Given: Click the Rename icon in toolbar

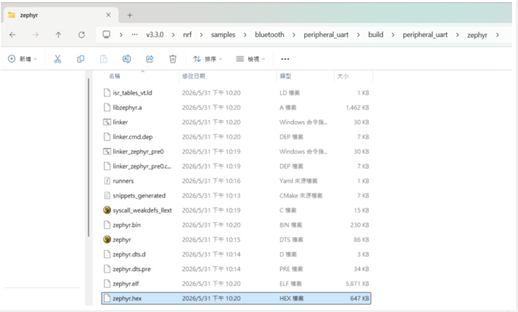Looking at the screenshot, I should coord(127,59).
